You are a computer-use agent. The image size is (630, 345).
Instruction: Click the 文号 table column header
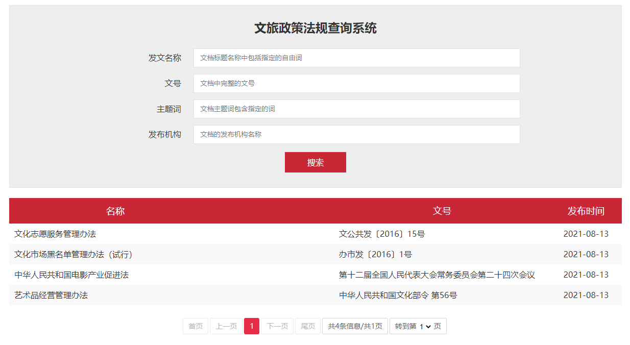(x=442, y=211)
